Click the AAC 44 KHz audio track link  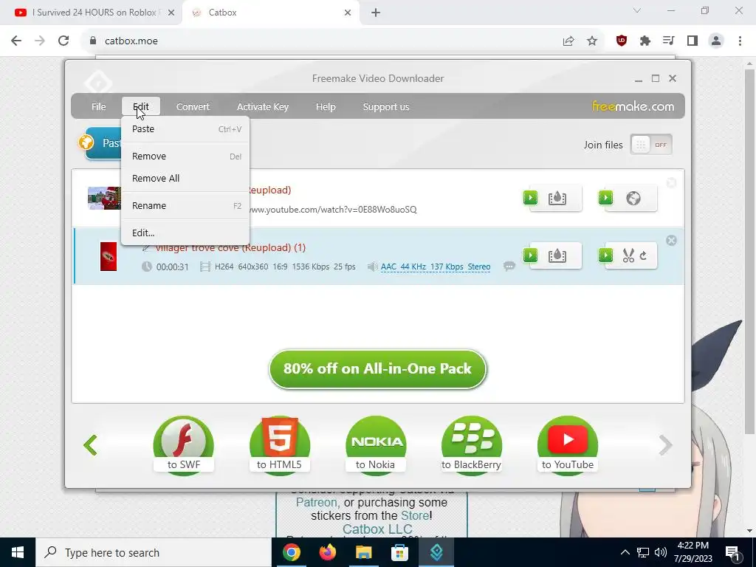(436, 267)
